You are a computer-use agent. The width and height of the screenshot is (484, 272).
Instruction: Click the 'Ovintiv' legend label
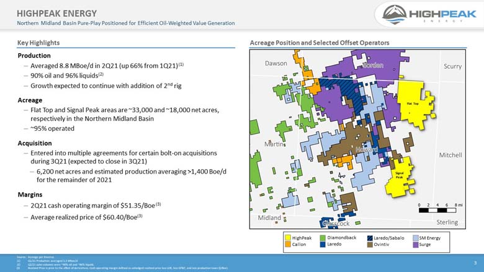pos(382,244)
